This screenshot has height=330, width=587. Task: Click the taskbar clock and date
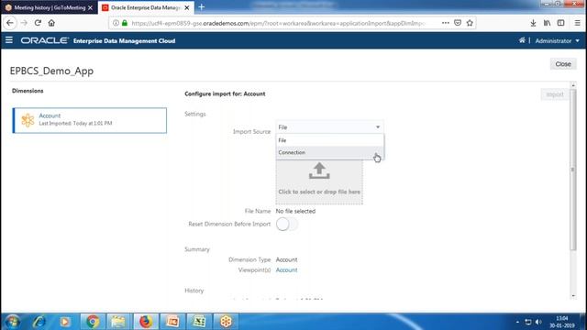562,322
